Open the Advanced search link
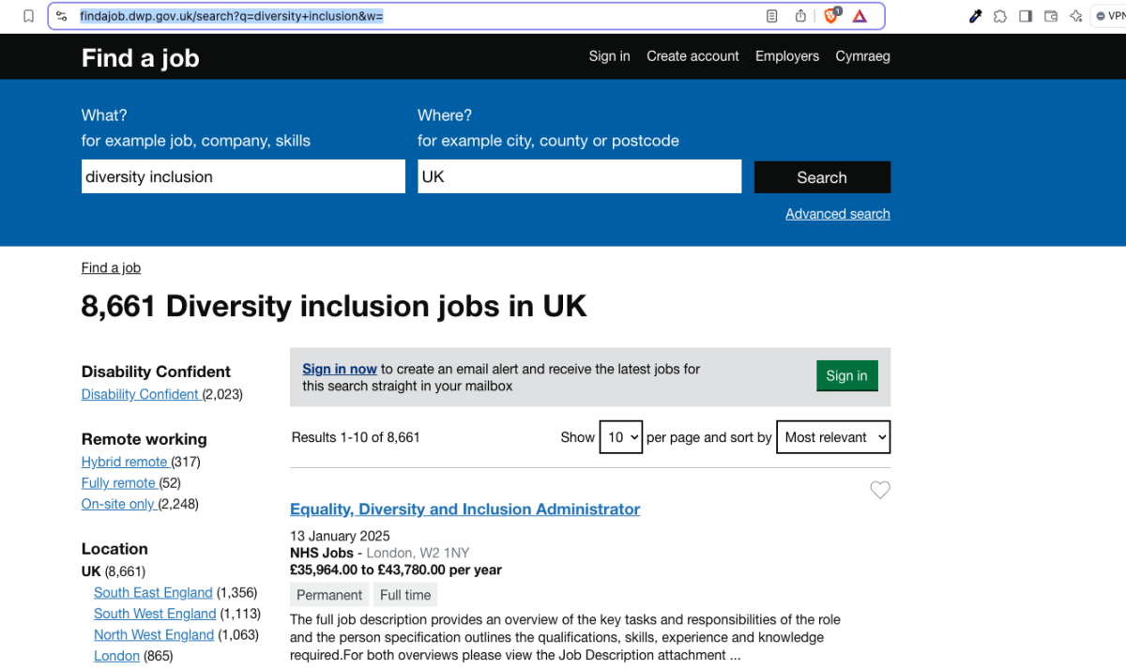Viewport: 1126px width, 669px height. pos(837,214)
